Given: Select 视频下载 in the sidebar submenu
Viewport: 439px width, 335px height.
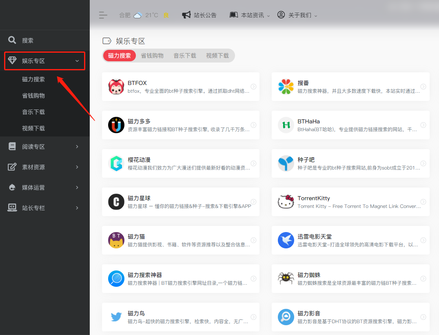Looking at the screenshot, I should (33, 128).
